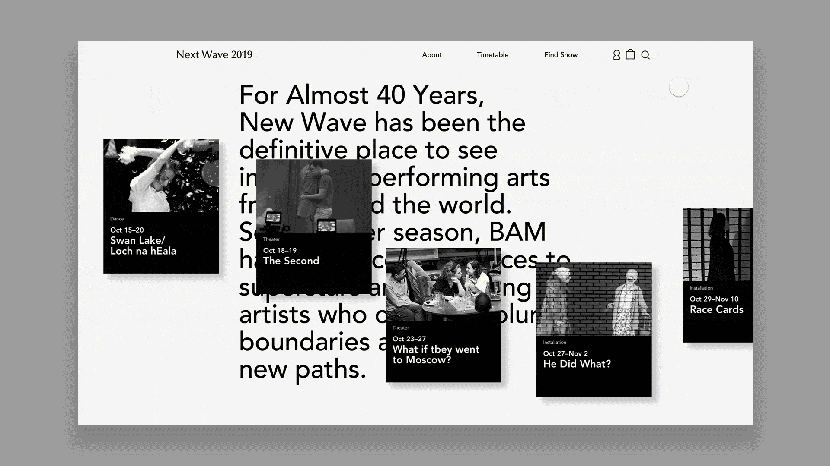Click the He Did What? brick wall image
830x466 pixels.
[x=594, y=299]
